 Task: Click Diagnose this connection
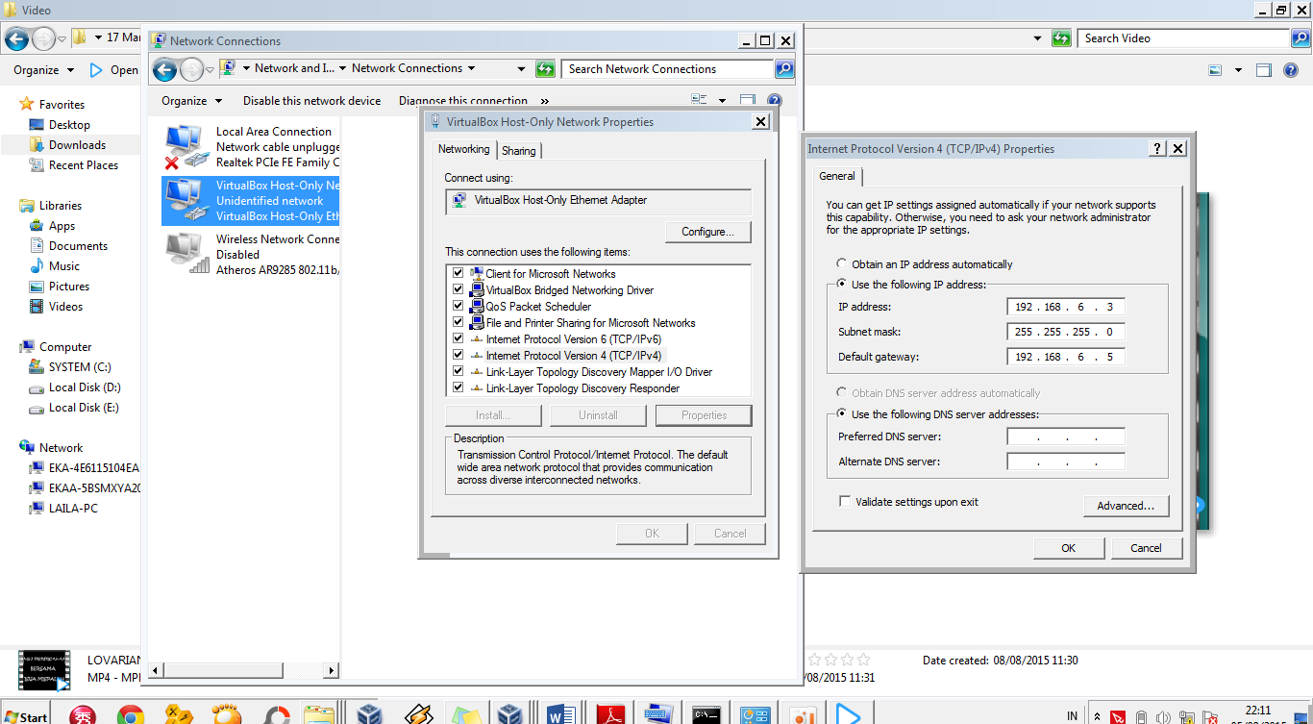coord(463,101)
